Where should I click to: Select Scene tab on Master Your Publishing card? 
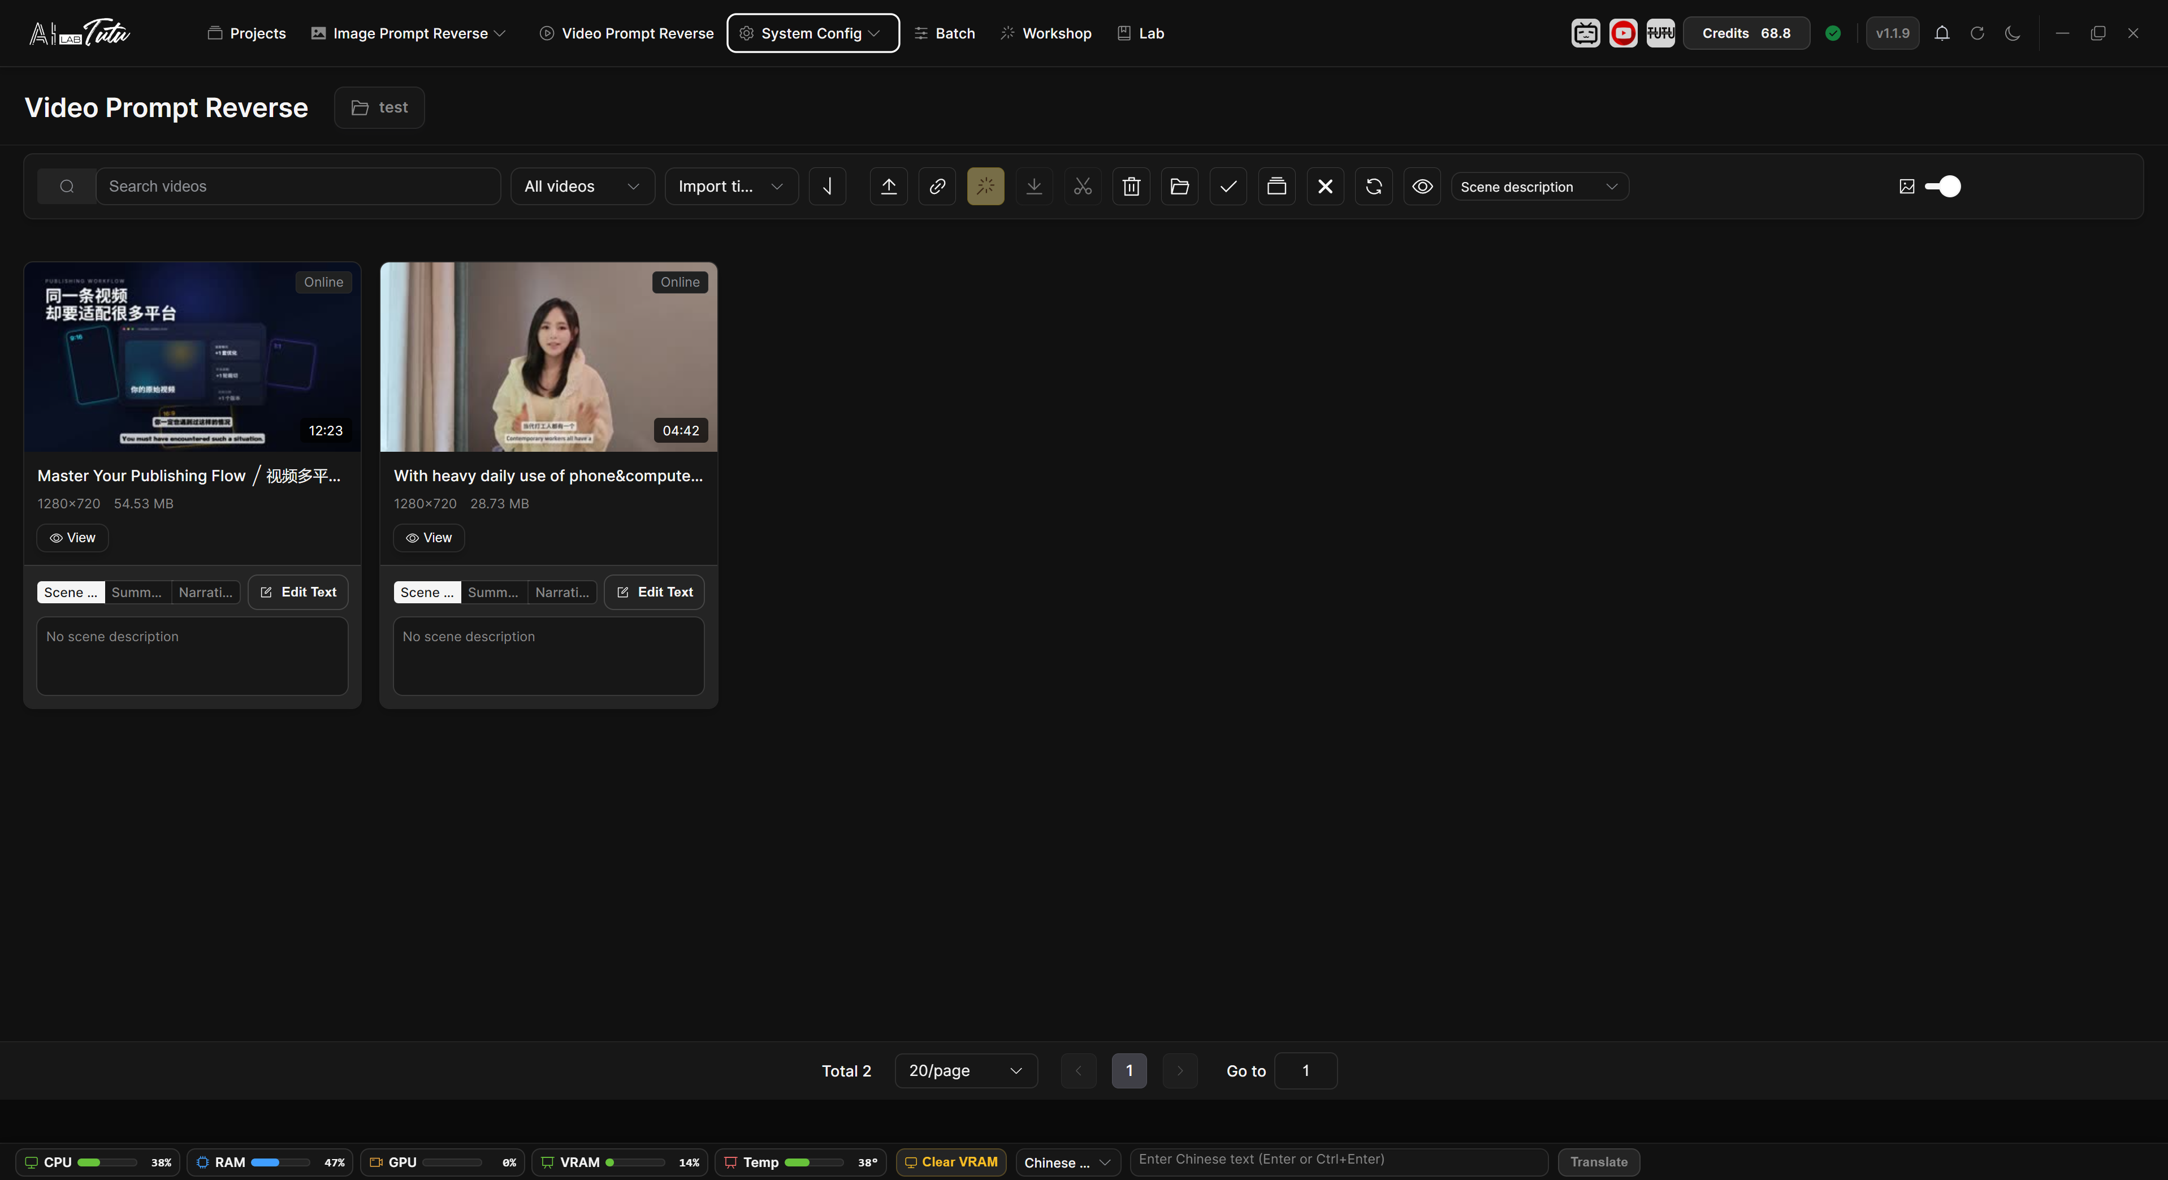click(x=71, y=591)
